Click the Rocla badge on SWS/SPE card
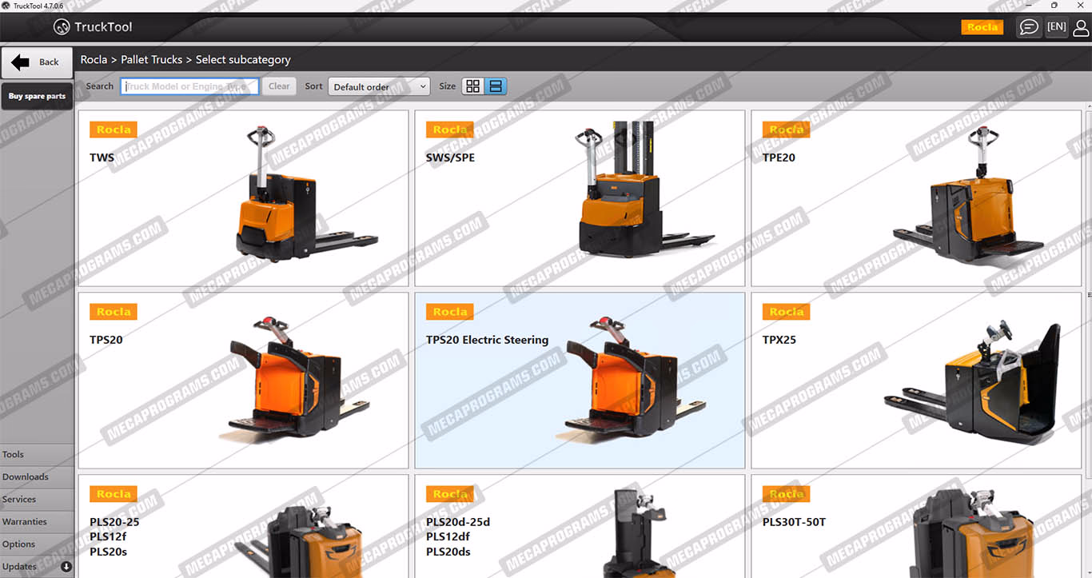 (450, 130)
